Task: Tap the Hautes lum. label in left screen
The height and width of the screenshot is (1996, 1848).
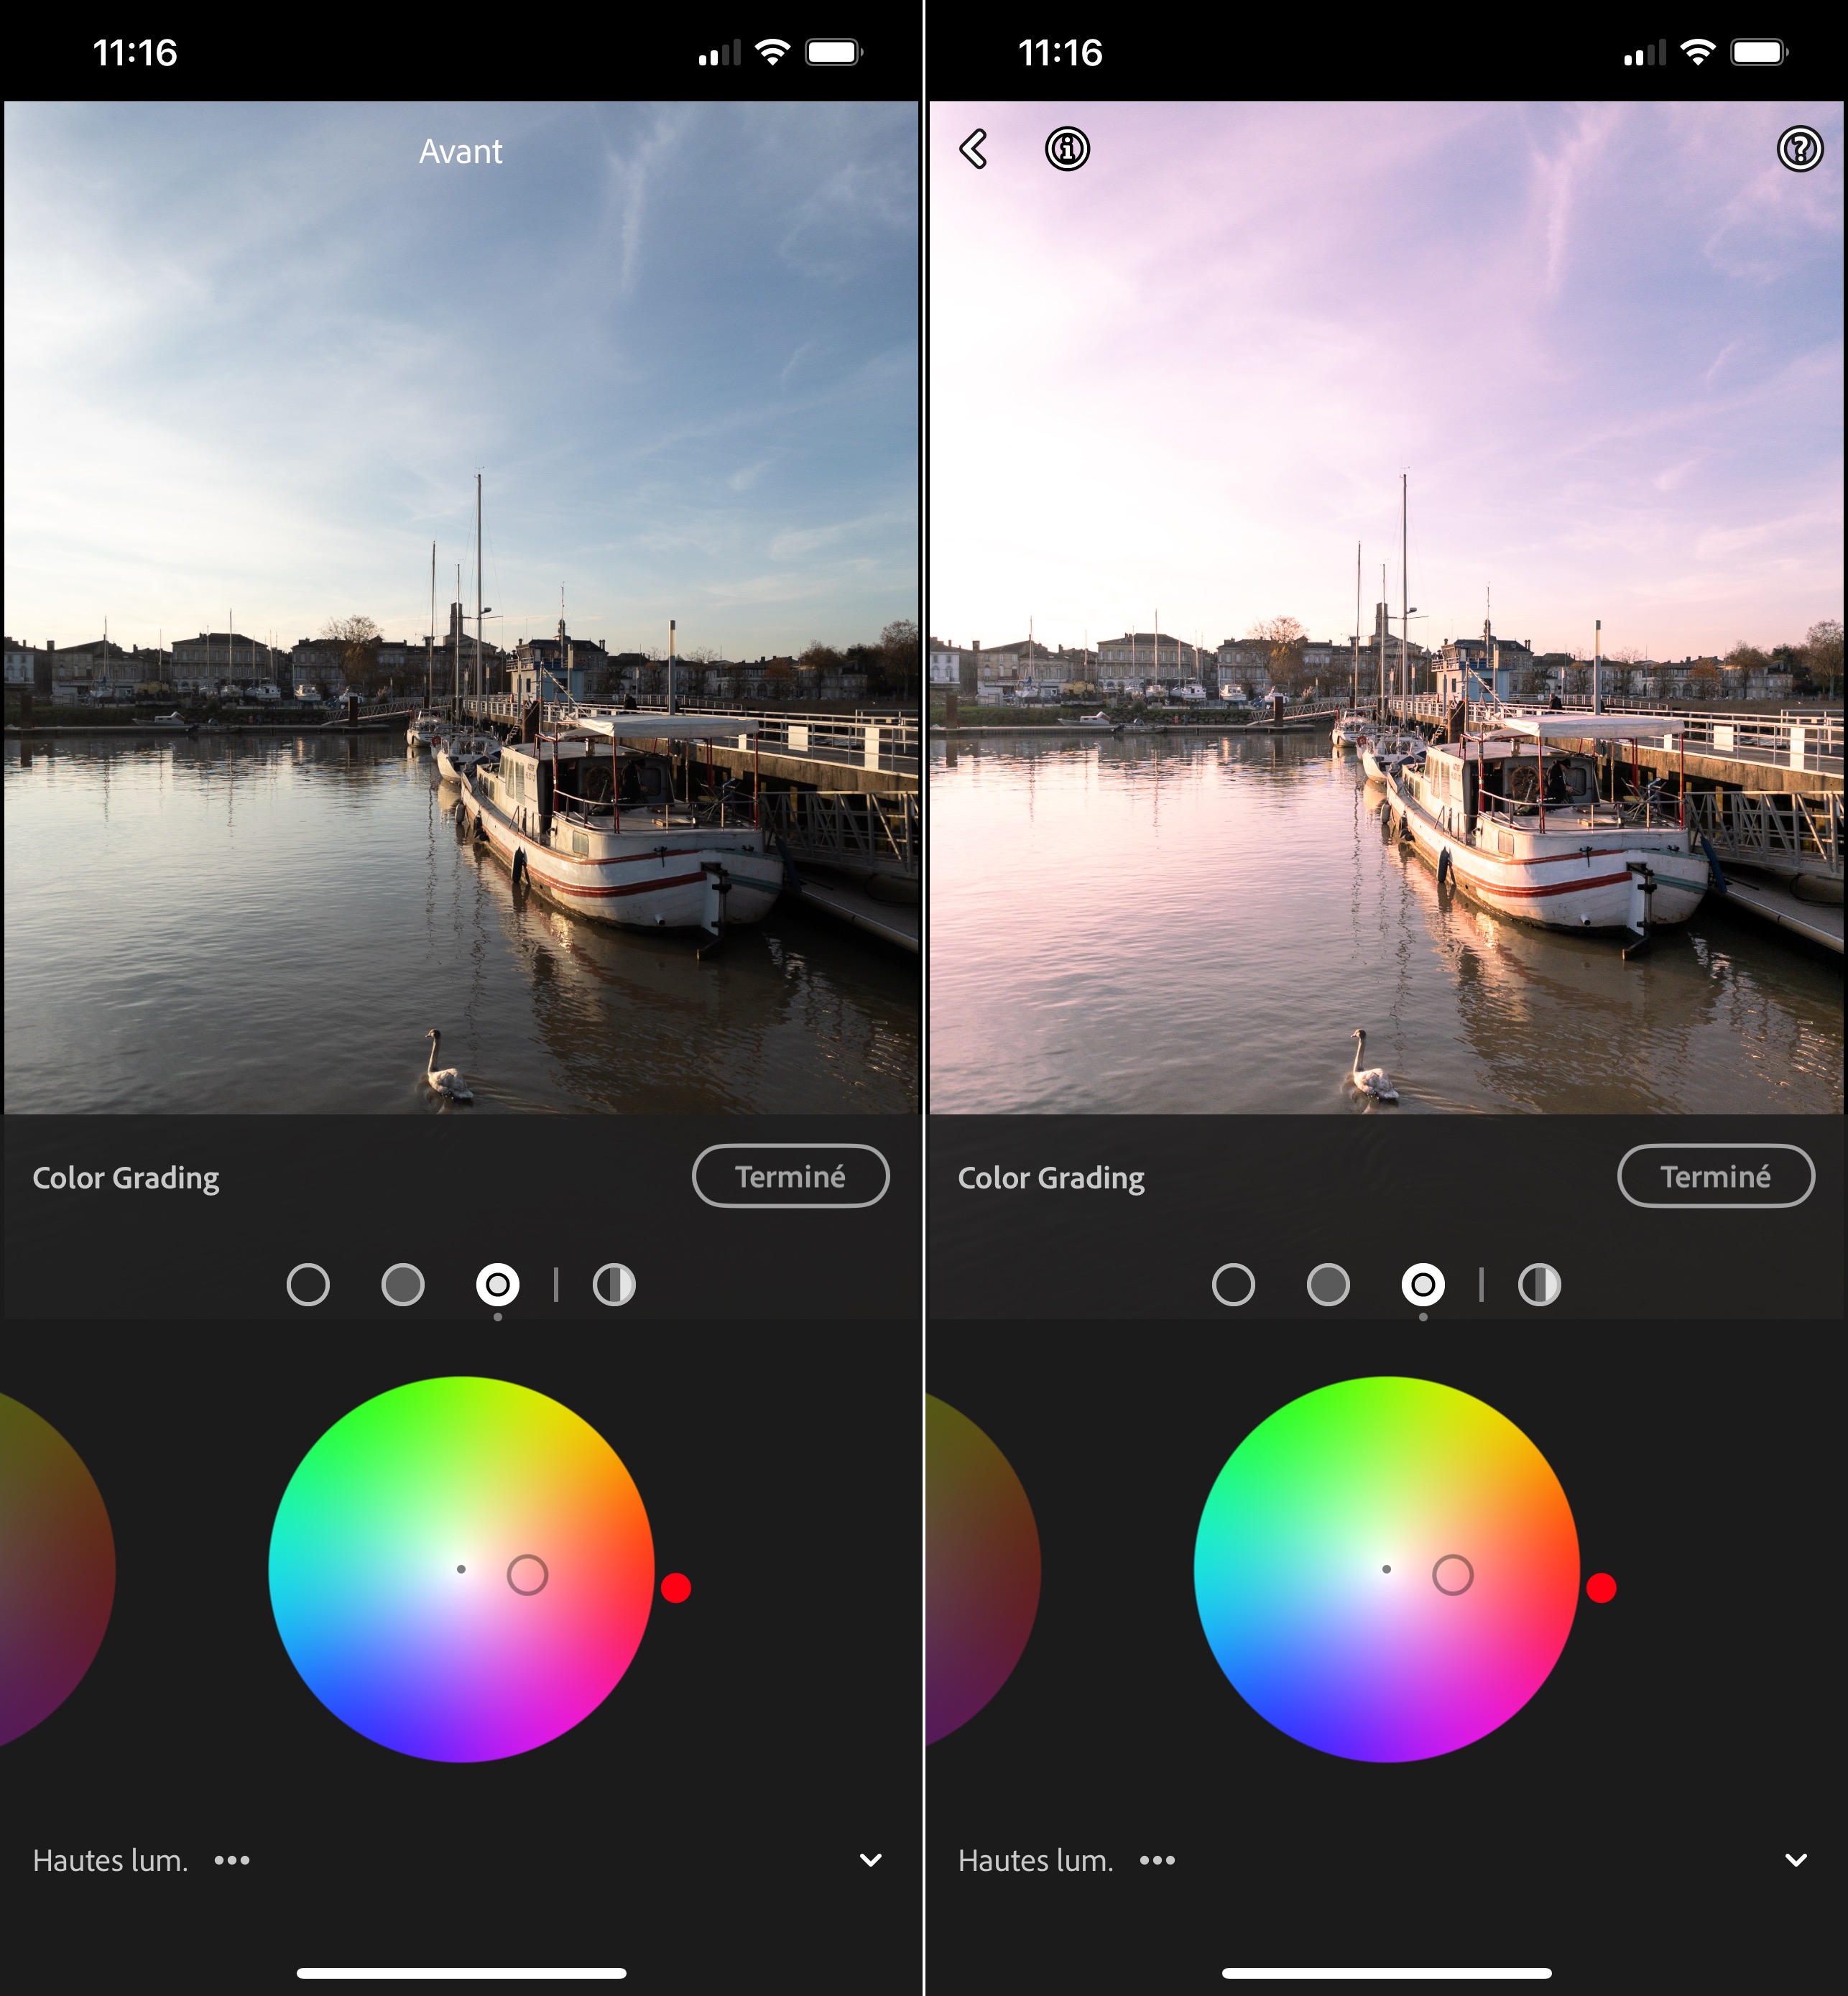Action: (110, 1860)
